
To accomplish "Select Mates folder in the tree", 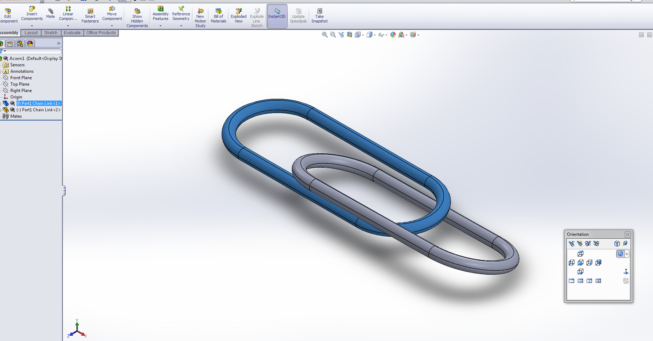I will 16,116.
